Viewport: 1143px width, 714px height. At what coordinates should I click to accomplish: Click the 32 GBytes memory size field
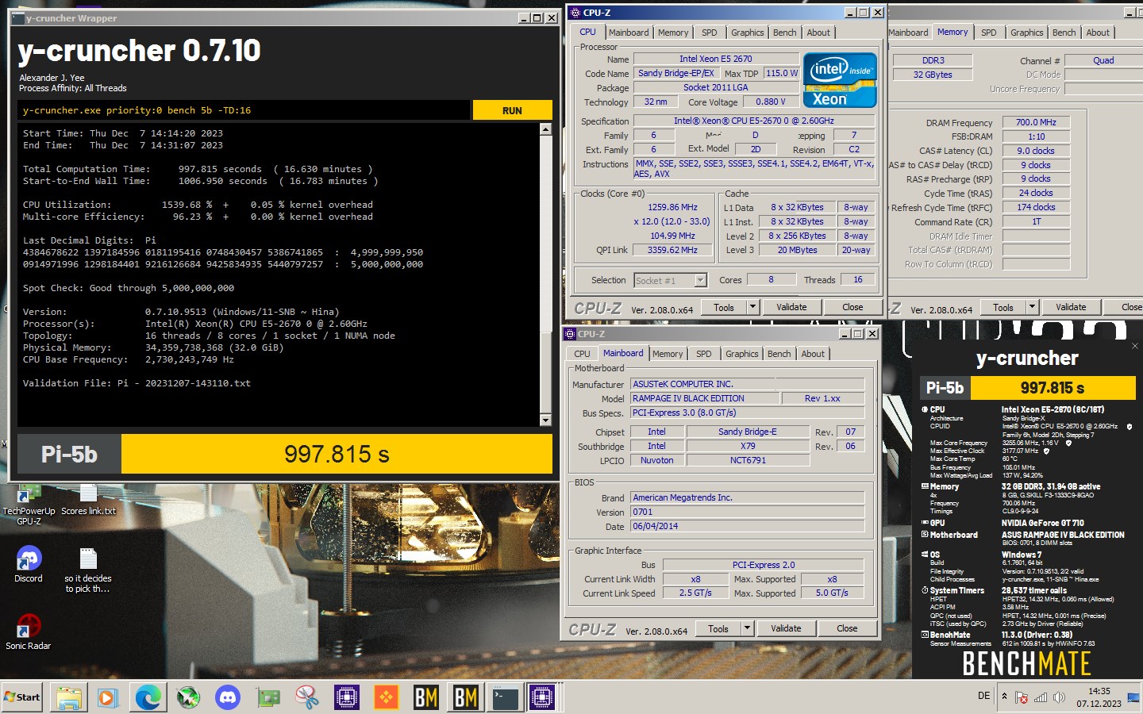click(933, 75)
